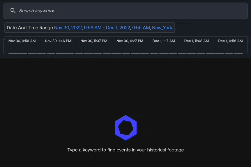Click the Nov 30, 5:37 PM timeline label

94,41
